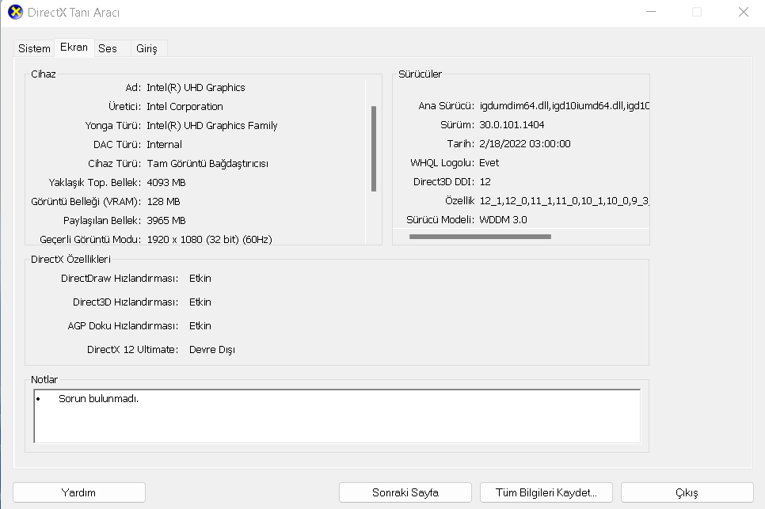Click the Sürüm: label in Sürücüler

point(457,125)
